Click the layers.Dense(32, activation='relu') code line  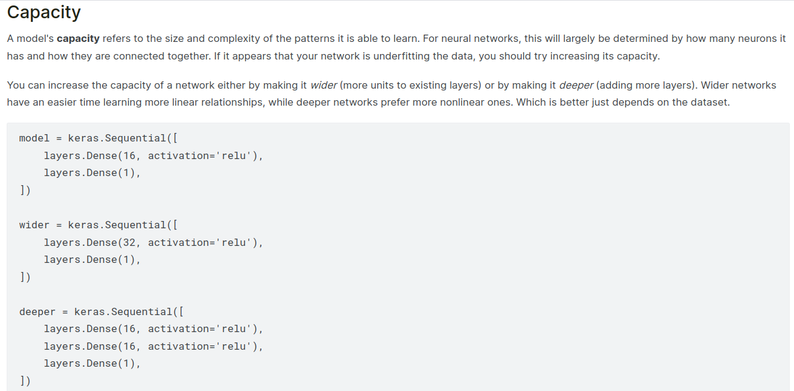[x=154, y=243]
